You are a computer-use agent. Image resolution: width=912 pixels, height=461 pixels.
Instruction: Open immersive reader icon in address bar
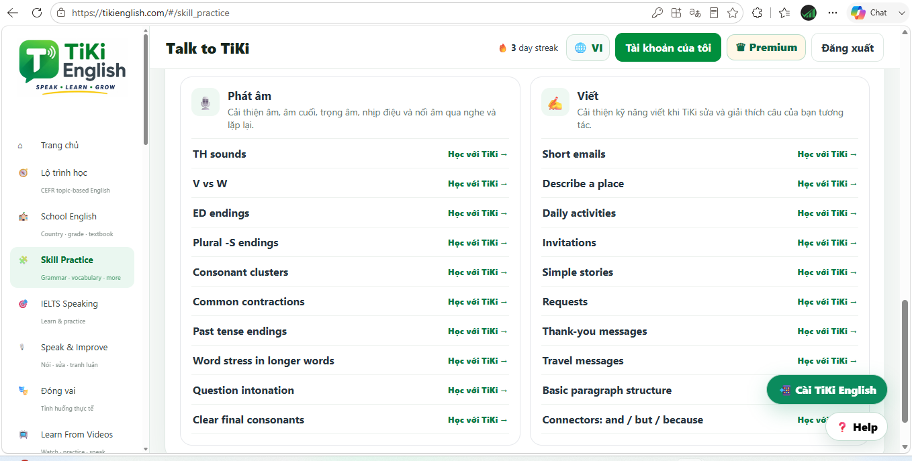tap(714, 13)
